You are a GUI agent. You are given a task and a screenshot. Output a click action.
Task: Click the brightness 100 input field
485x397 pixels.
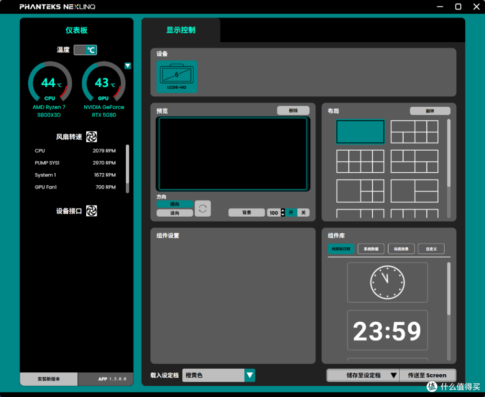[274, 213]
